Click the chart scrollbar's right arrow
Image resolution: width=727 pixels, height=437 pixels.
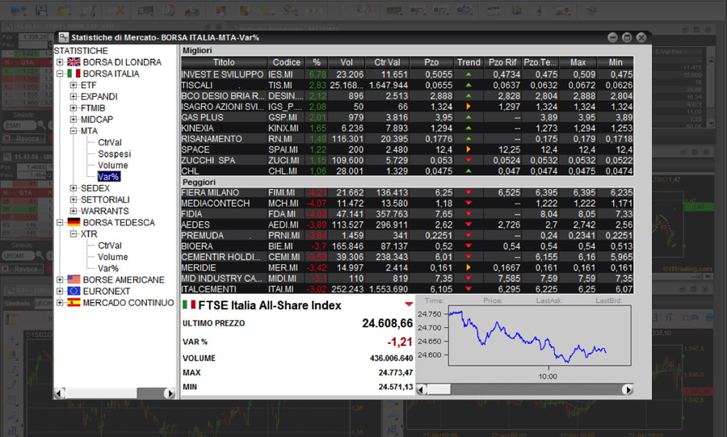point(628,389)
